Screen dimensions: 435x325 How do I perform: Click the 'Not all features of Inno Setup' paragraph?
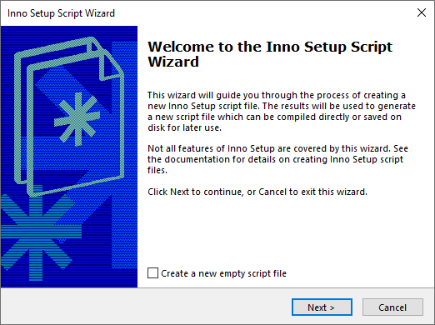(277, 159)
